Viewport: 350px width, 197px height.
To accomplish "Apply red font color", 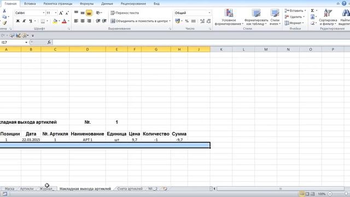I will (65, 21).
